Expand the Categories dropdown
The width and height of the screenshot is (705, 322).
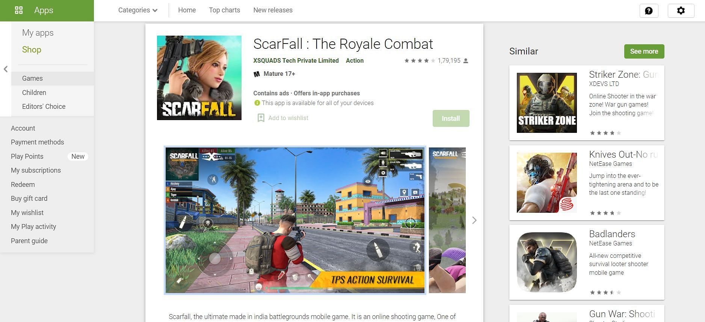point(138,10)
